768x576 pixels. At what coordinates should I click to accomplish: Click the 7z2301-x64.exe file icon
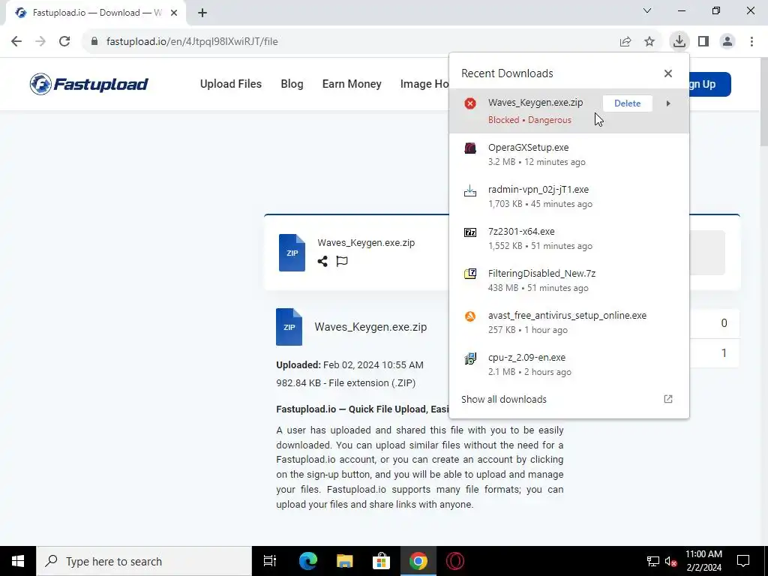click(x=470, y=232)
